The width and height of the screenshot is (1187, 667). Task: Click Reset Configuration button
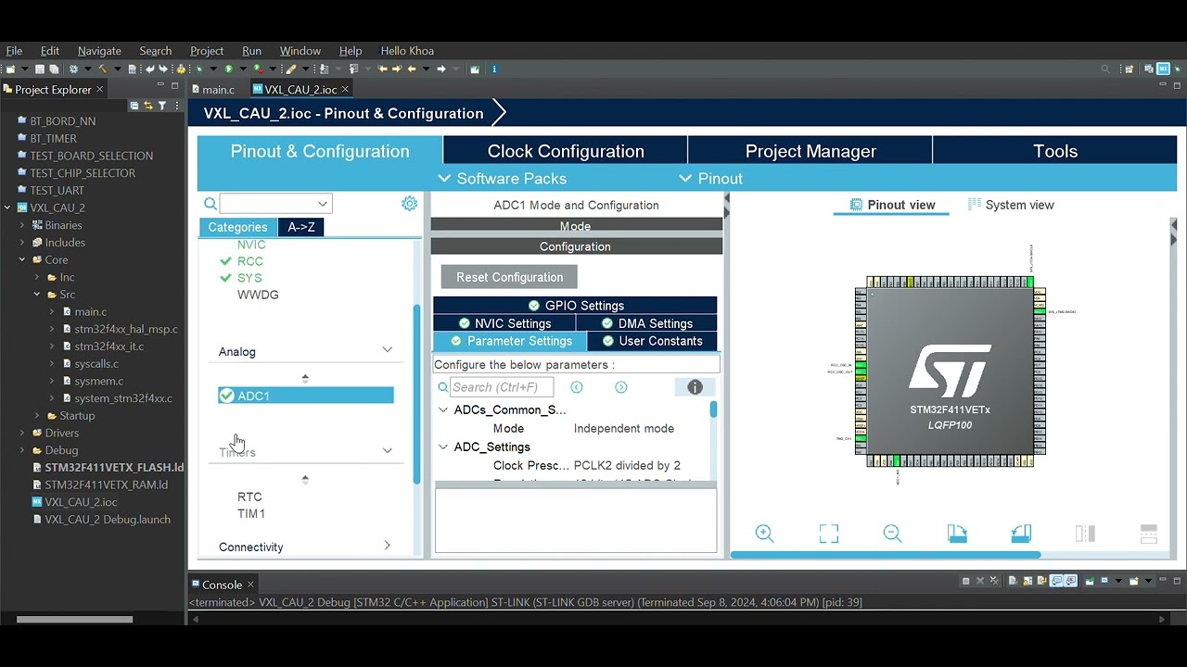[x=509, y=277]
